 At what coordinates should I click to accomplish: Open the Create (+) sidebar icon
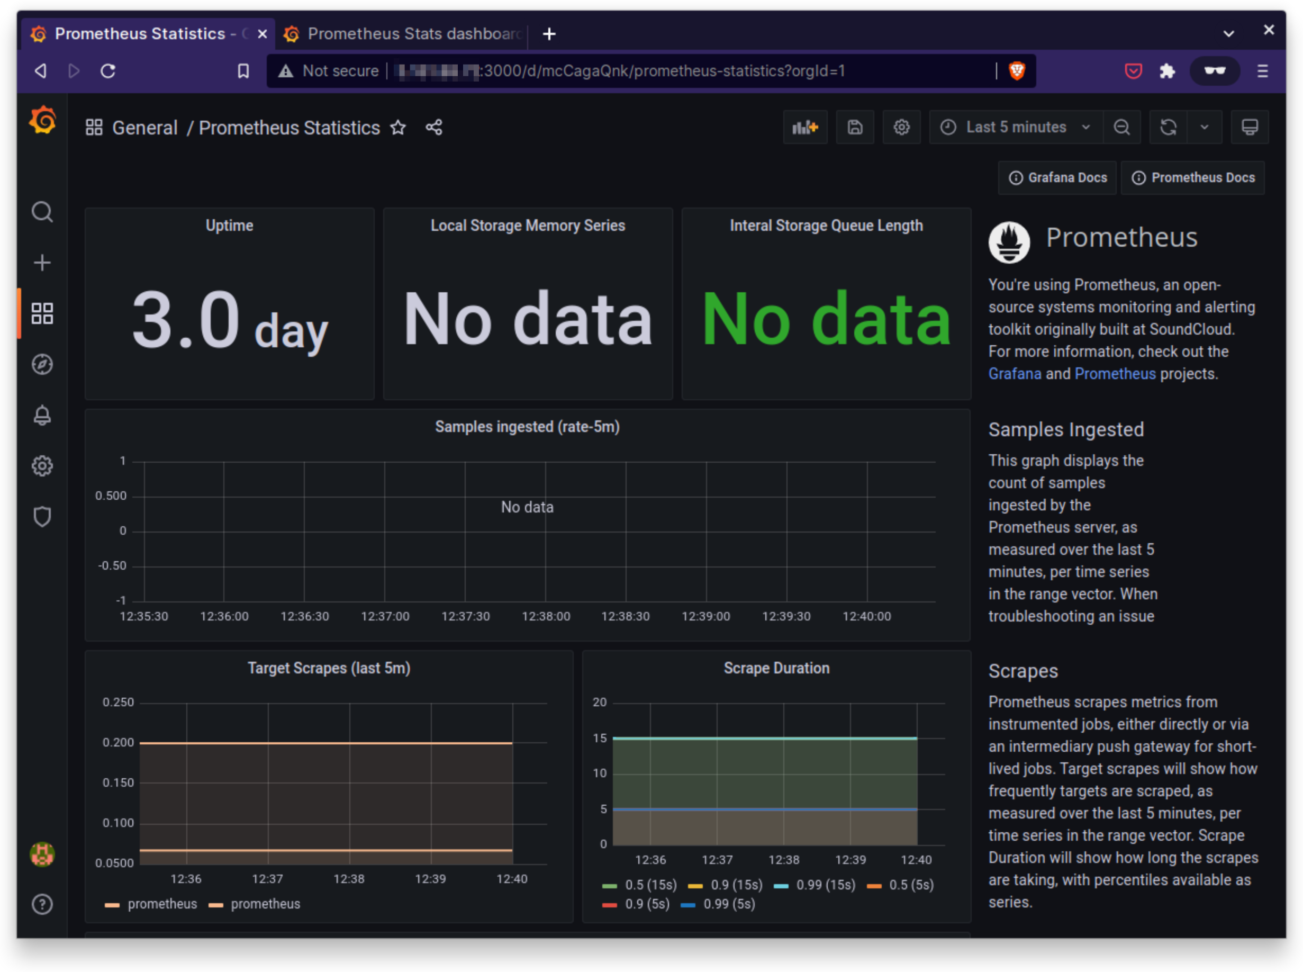(x=42, y=263)
